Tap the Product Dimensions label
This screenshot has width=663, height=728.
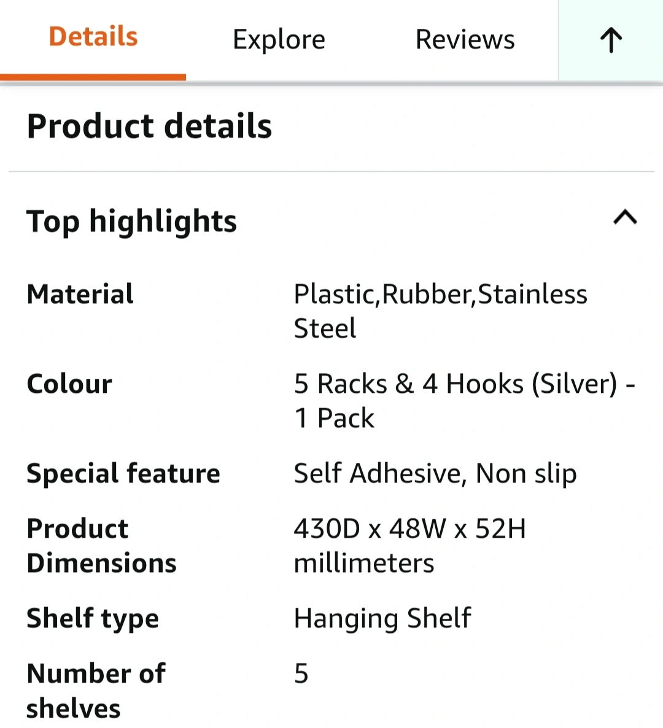[101, 545]
